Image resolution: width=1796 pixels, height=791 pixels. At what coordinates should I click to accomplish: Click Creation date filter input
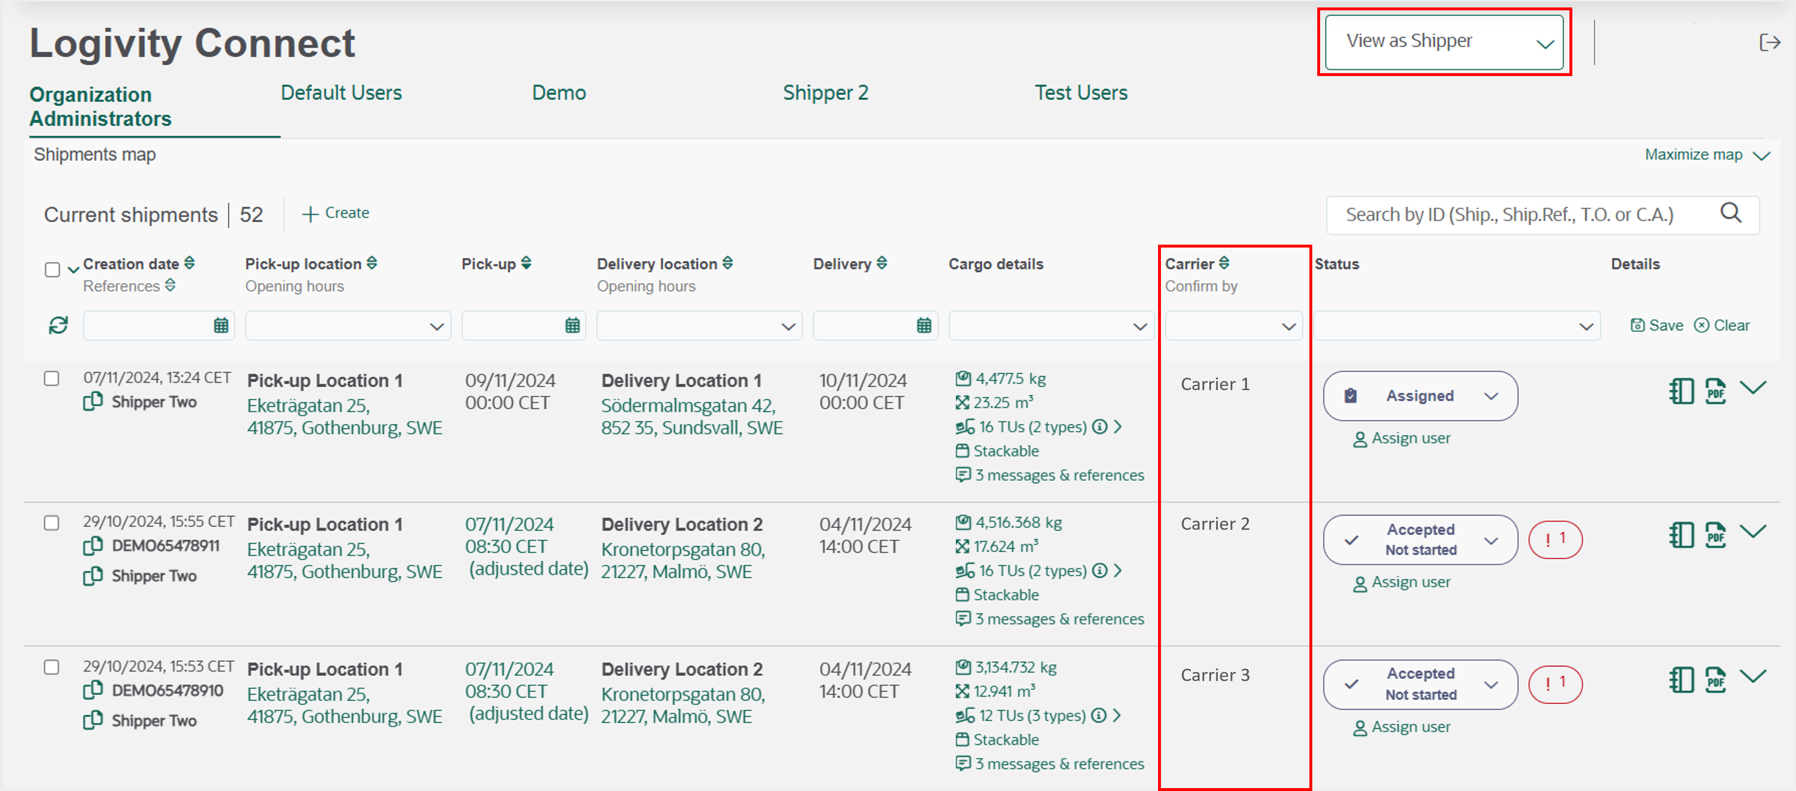pyautogui.click(x=158, y=326)
